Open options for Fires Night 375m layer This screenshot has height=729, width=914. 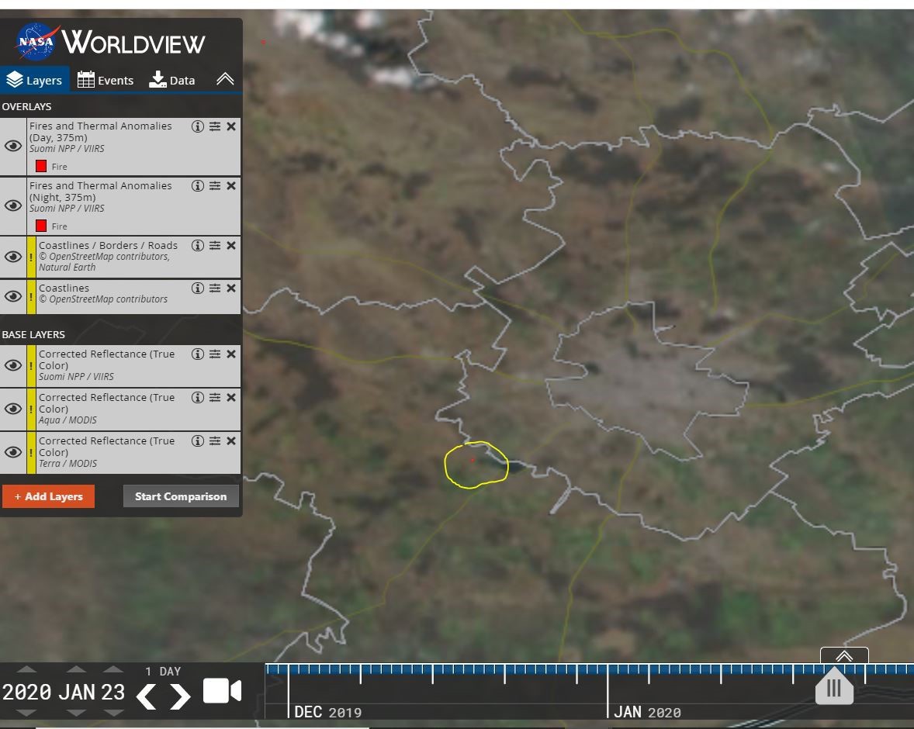(215, 186)
